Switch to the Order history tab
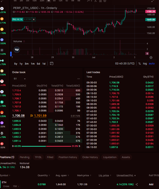159x189 pixels. (90, 157)
